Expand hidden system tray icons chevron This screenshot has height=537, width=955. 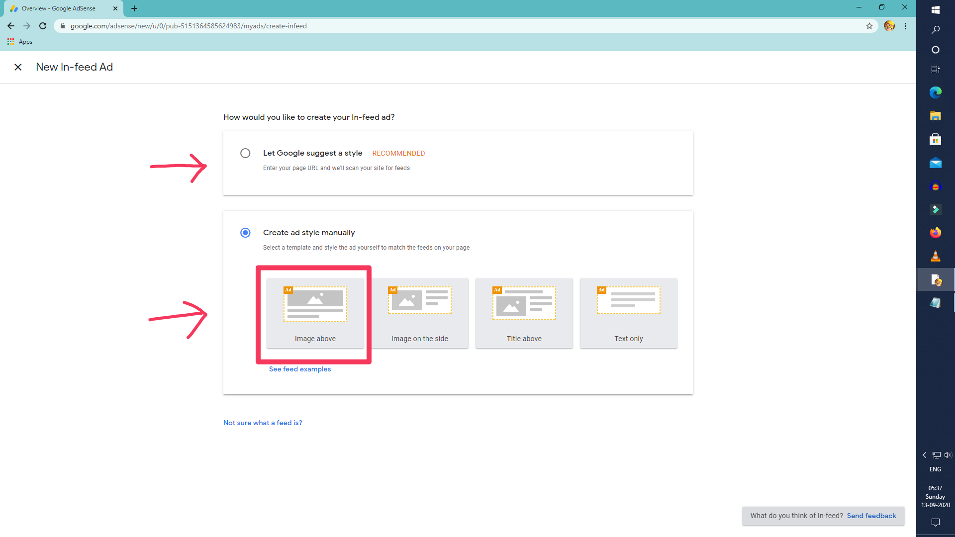(x=924, y=455)
